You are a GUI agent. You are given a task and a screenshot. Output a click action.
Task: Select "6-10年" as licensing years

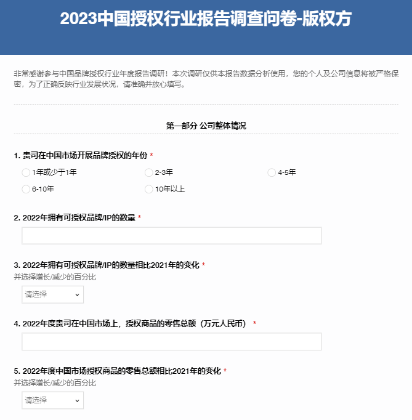coord(26,189)
